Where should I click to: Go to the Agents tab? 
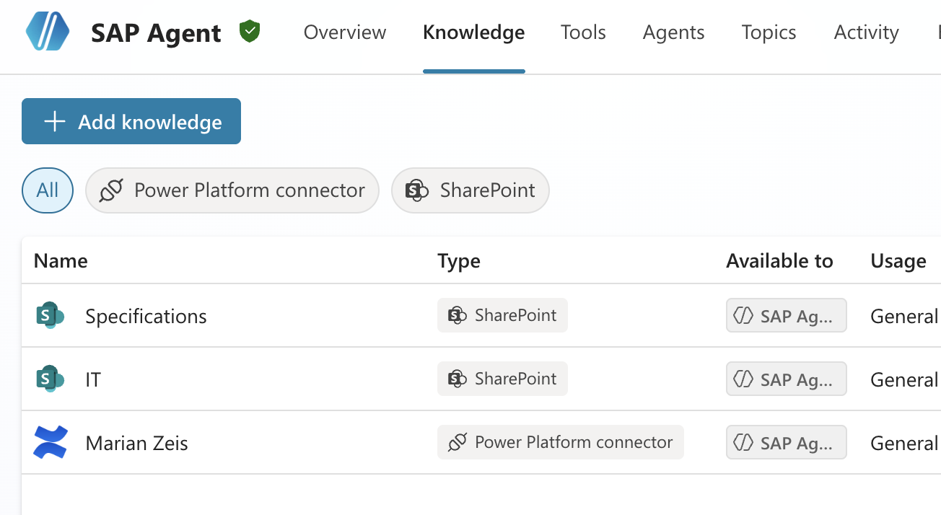tap(674, 32)
